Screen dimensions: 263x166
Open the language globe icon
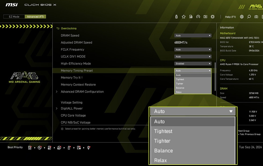click(x=242, y=17)
